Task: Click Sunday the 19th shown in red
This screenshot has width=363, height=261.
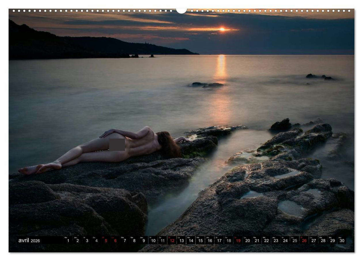Action: (238, 241)
